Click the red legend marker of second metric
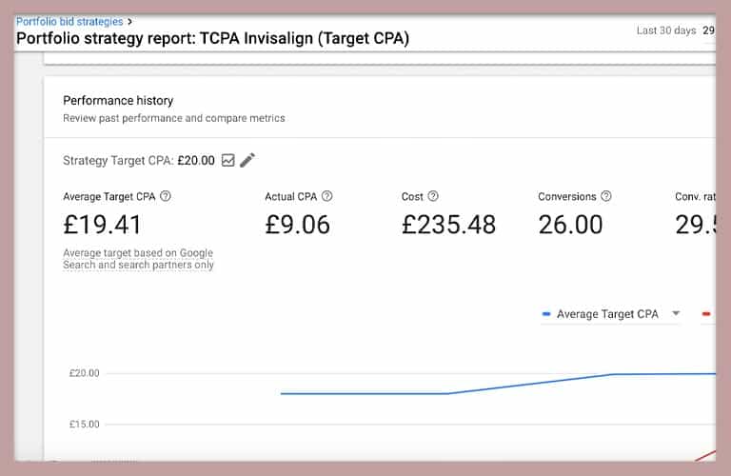The image size is (731, 476). click(706, 314)
